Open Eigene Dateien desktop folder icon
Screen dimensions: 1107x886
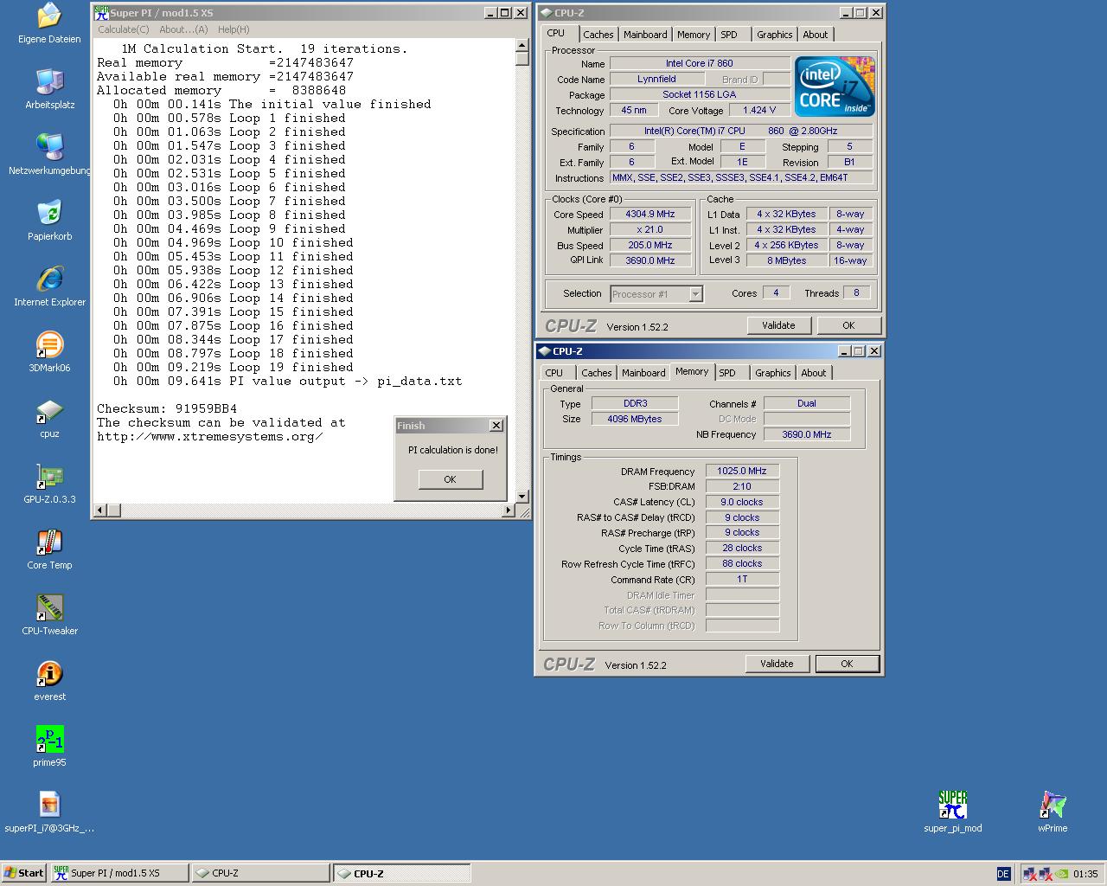point(49,23)
